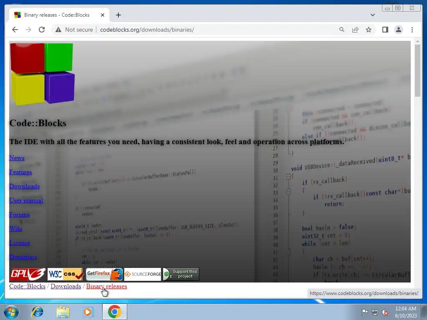Click the Code::Blocks heading text

coord(38,123)
